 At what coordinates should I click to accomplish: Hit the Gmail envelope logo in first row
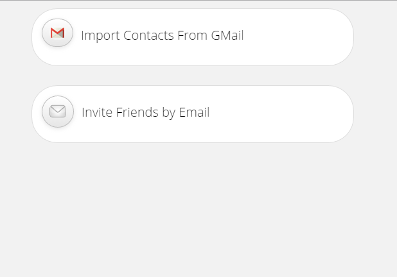57,33
